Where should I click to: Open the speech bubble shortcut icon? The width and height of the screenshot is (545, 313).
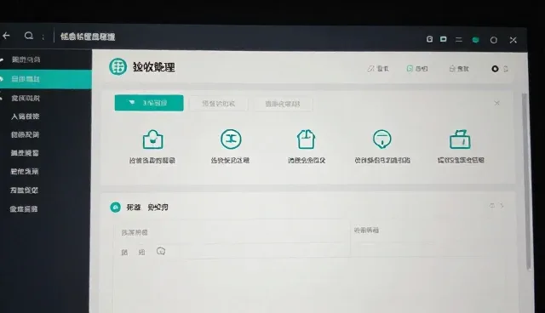tap(382, 139)
